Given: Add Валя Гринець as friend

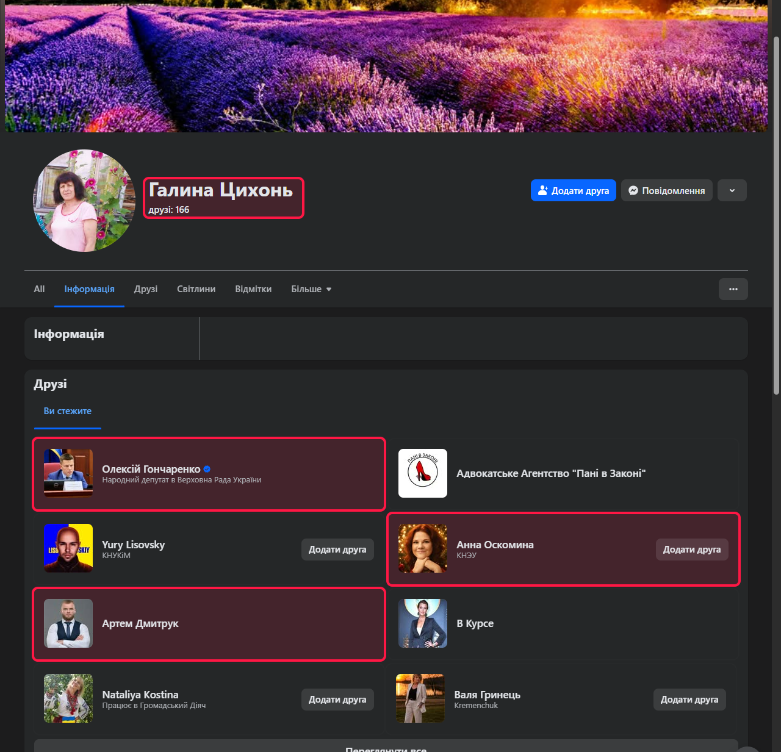Looking at the screenshot, I should (689, 700).
